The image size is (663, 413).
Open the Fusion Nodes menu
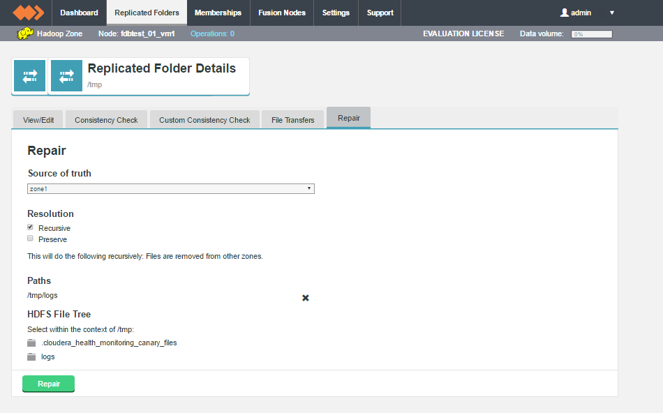[282, 13]
